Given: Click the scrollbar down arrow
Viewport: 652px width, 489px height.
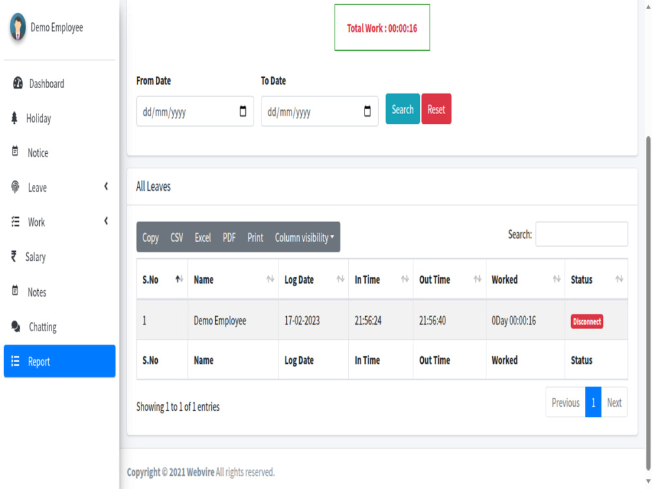Looking at the screenshot, I should [648, 482].
